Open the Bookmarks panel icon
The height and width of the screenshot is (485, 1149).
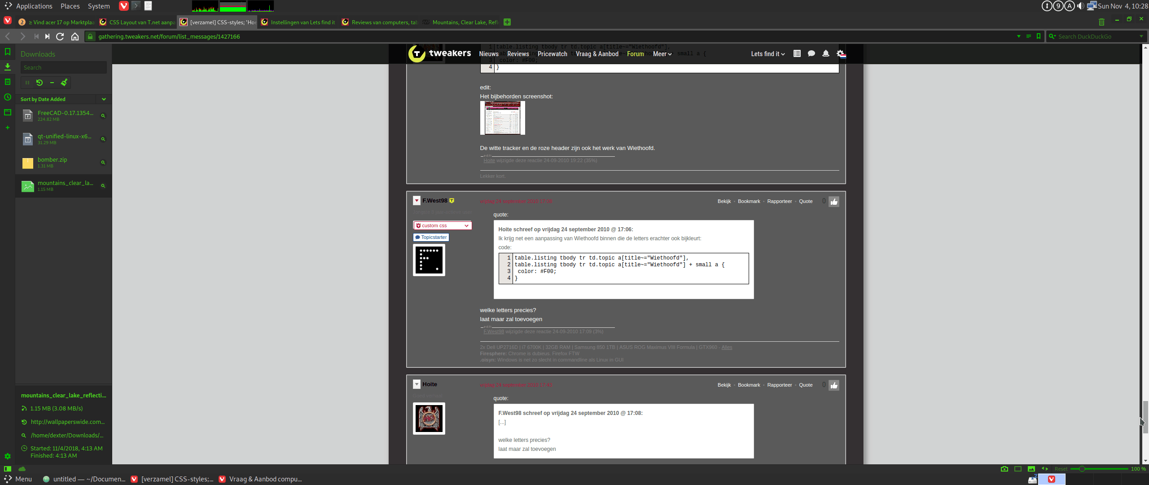(x=8, y=52)
